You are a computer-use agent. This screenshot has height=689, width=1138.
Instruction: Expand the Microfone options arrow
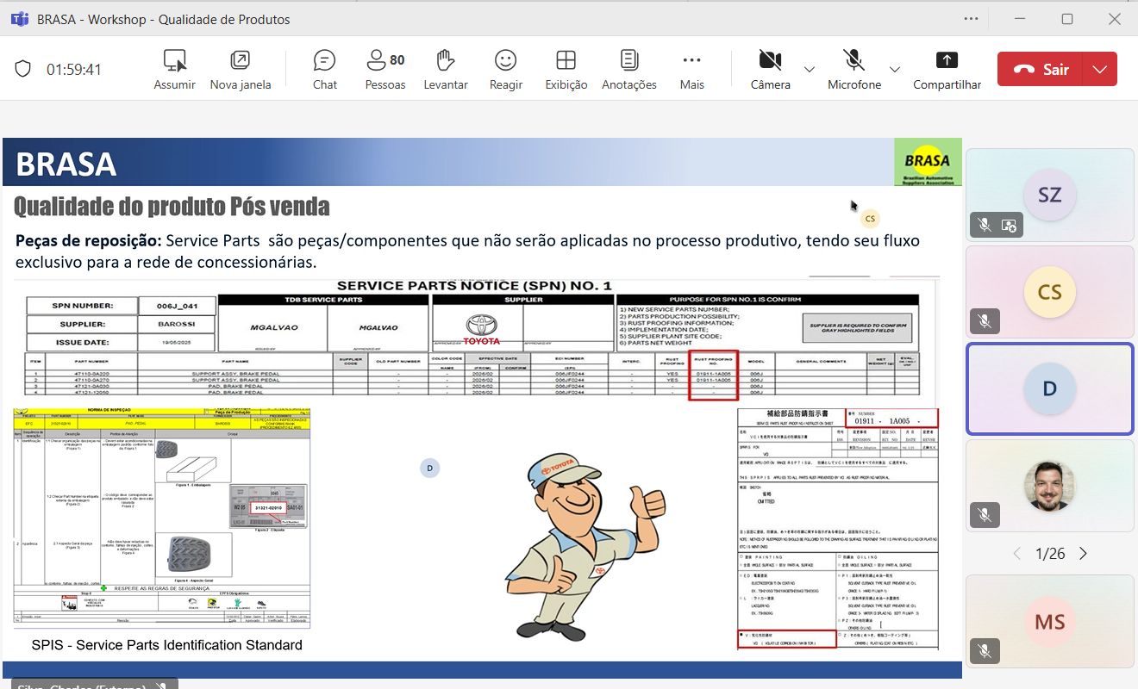tap(894, 70)
